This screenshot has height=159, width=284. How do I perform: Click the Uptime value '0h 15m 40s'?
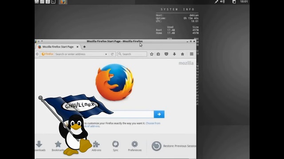pos(191,18)
